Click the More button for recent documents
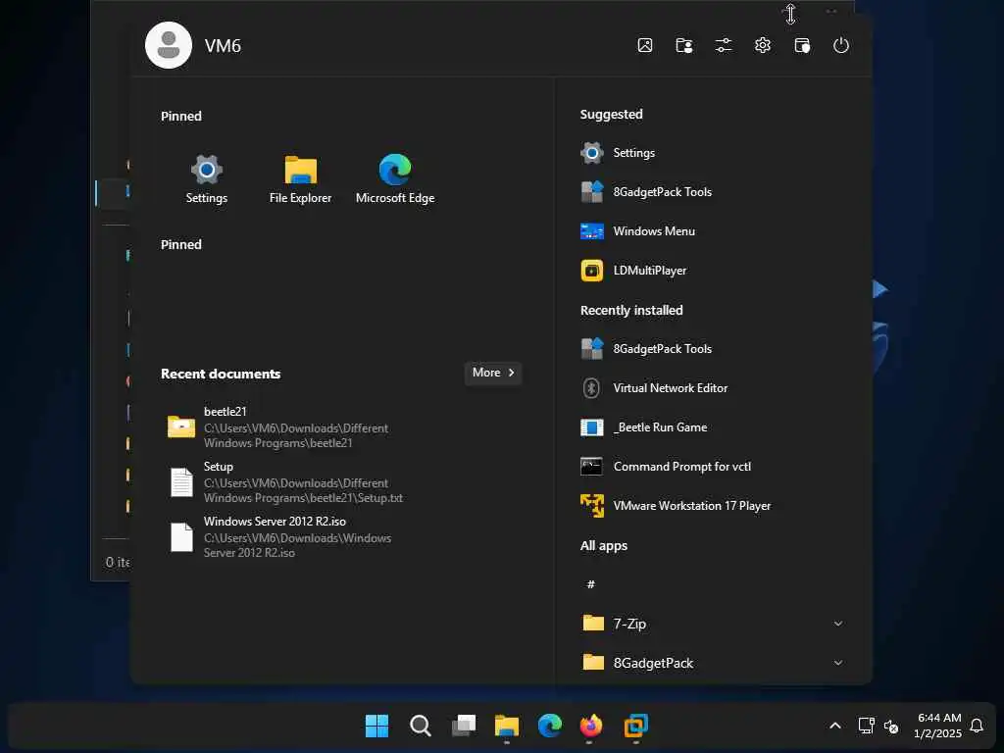Screen dimensions: 1004x753 (493, 373)
